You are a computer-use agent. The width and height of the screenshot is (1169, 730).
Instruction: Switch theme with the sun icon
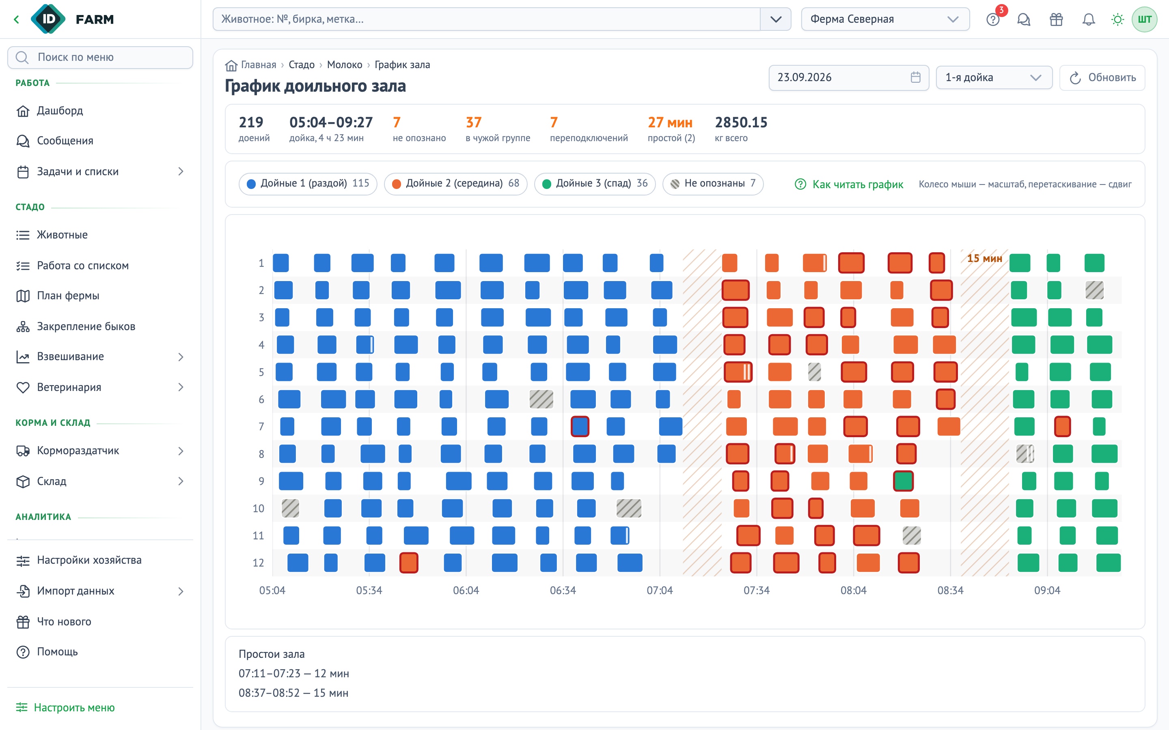[x=1117, y=19]
